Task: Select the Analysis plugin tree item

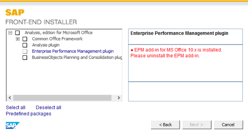Action: click(x=46, y=45)
